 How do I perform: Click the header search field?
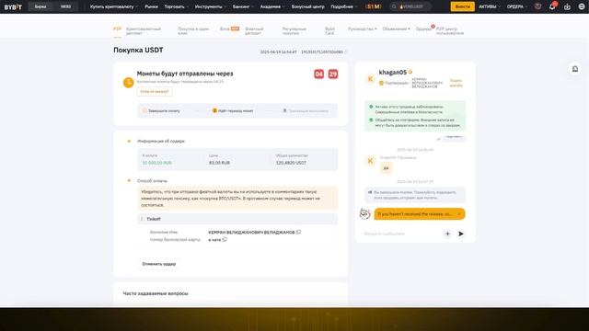(x=410, y=6)
